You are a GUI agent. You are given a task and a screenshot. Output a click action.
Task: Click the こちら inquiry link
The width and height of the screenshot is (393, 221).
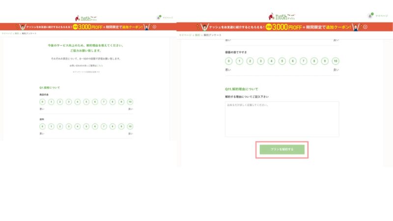click(100, 65)
